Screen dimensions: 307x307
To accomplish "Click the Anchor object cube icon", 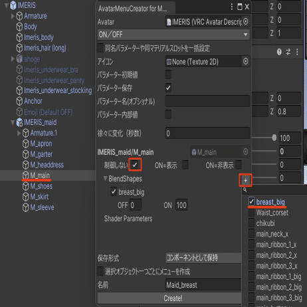I will click(x=19, y=101).
